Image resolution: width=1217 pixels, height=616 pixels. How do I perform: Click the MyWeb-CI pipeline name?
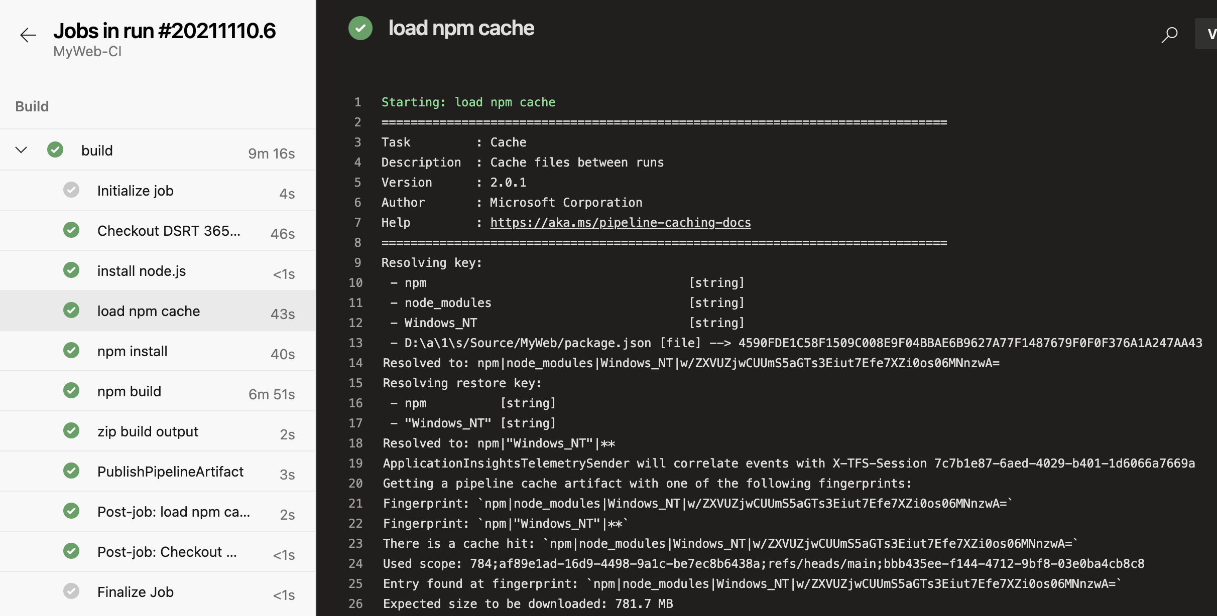87,51
